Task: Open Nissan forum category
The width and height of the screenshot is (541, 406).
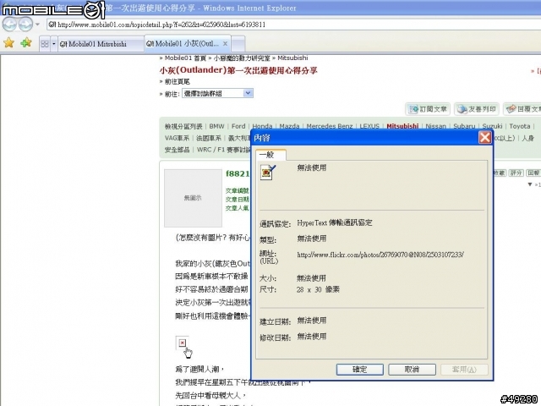Action: coord(436,126)
